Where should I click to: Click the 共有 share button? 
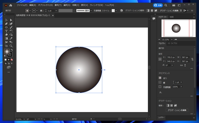pyautogui.click(x=158, y=5)
